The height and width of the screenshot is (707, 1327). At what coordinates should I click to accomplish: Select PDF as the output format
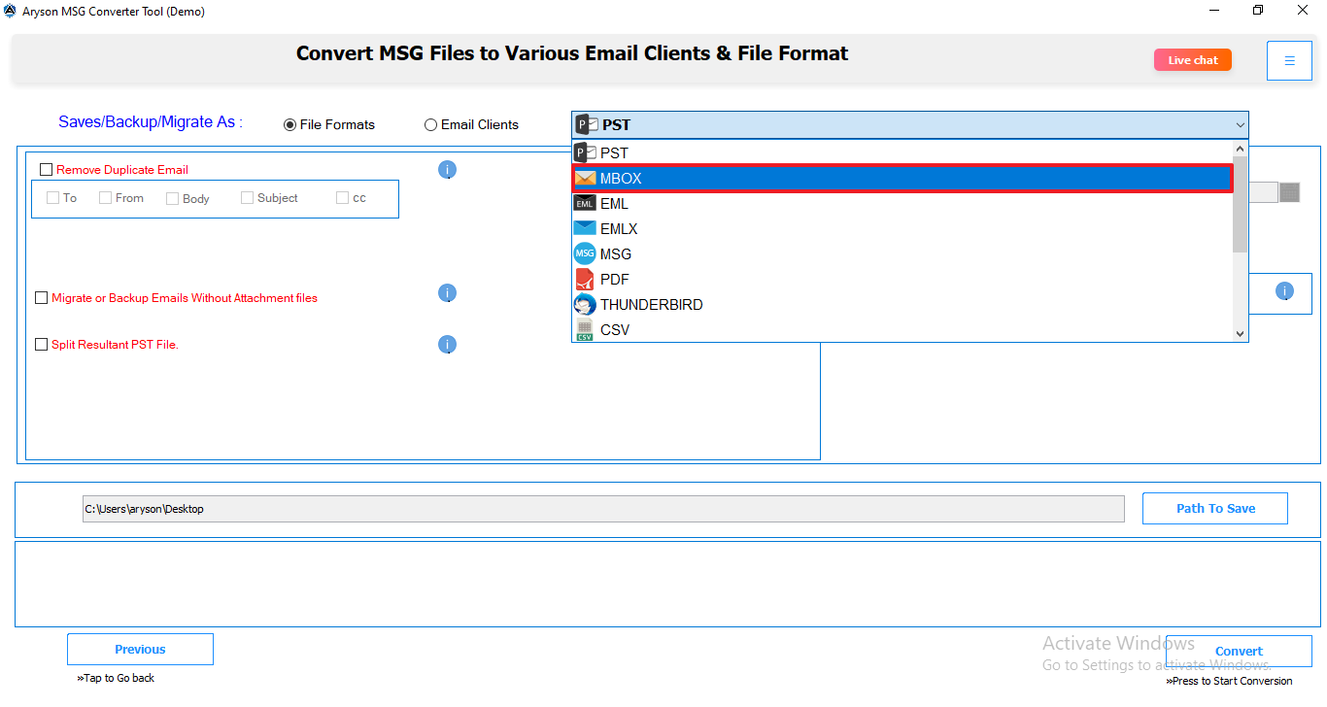pyautogui.click(x=902, y=280)
